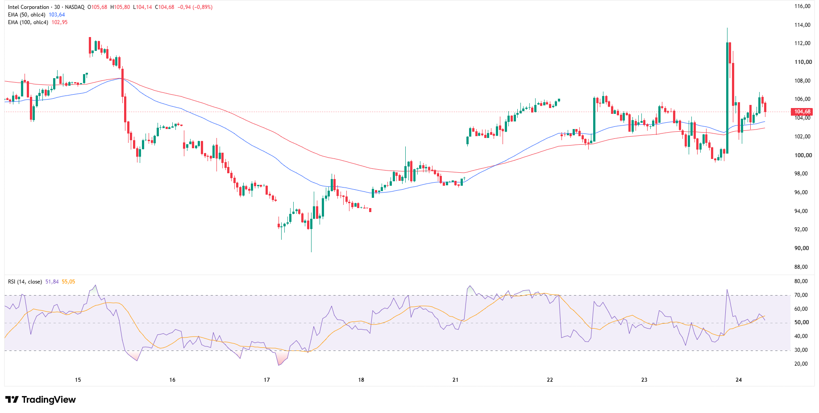Click the Intel Corporation symbol title
Viewport: 819px width, 413px height.
29,7
